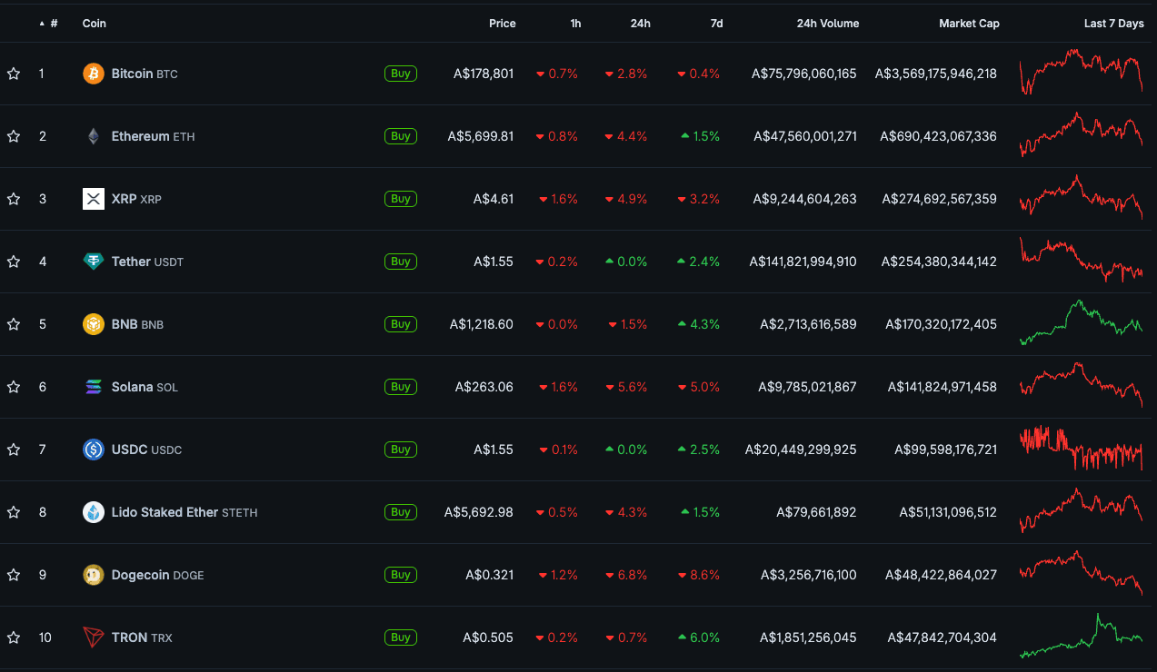The height and width of the screenshot is (672, 1157).
Task: Click the Ethereum diamond logo icon
Action: point(94,136)
